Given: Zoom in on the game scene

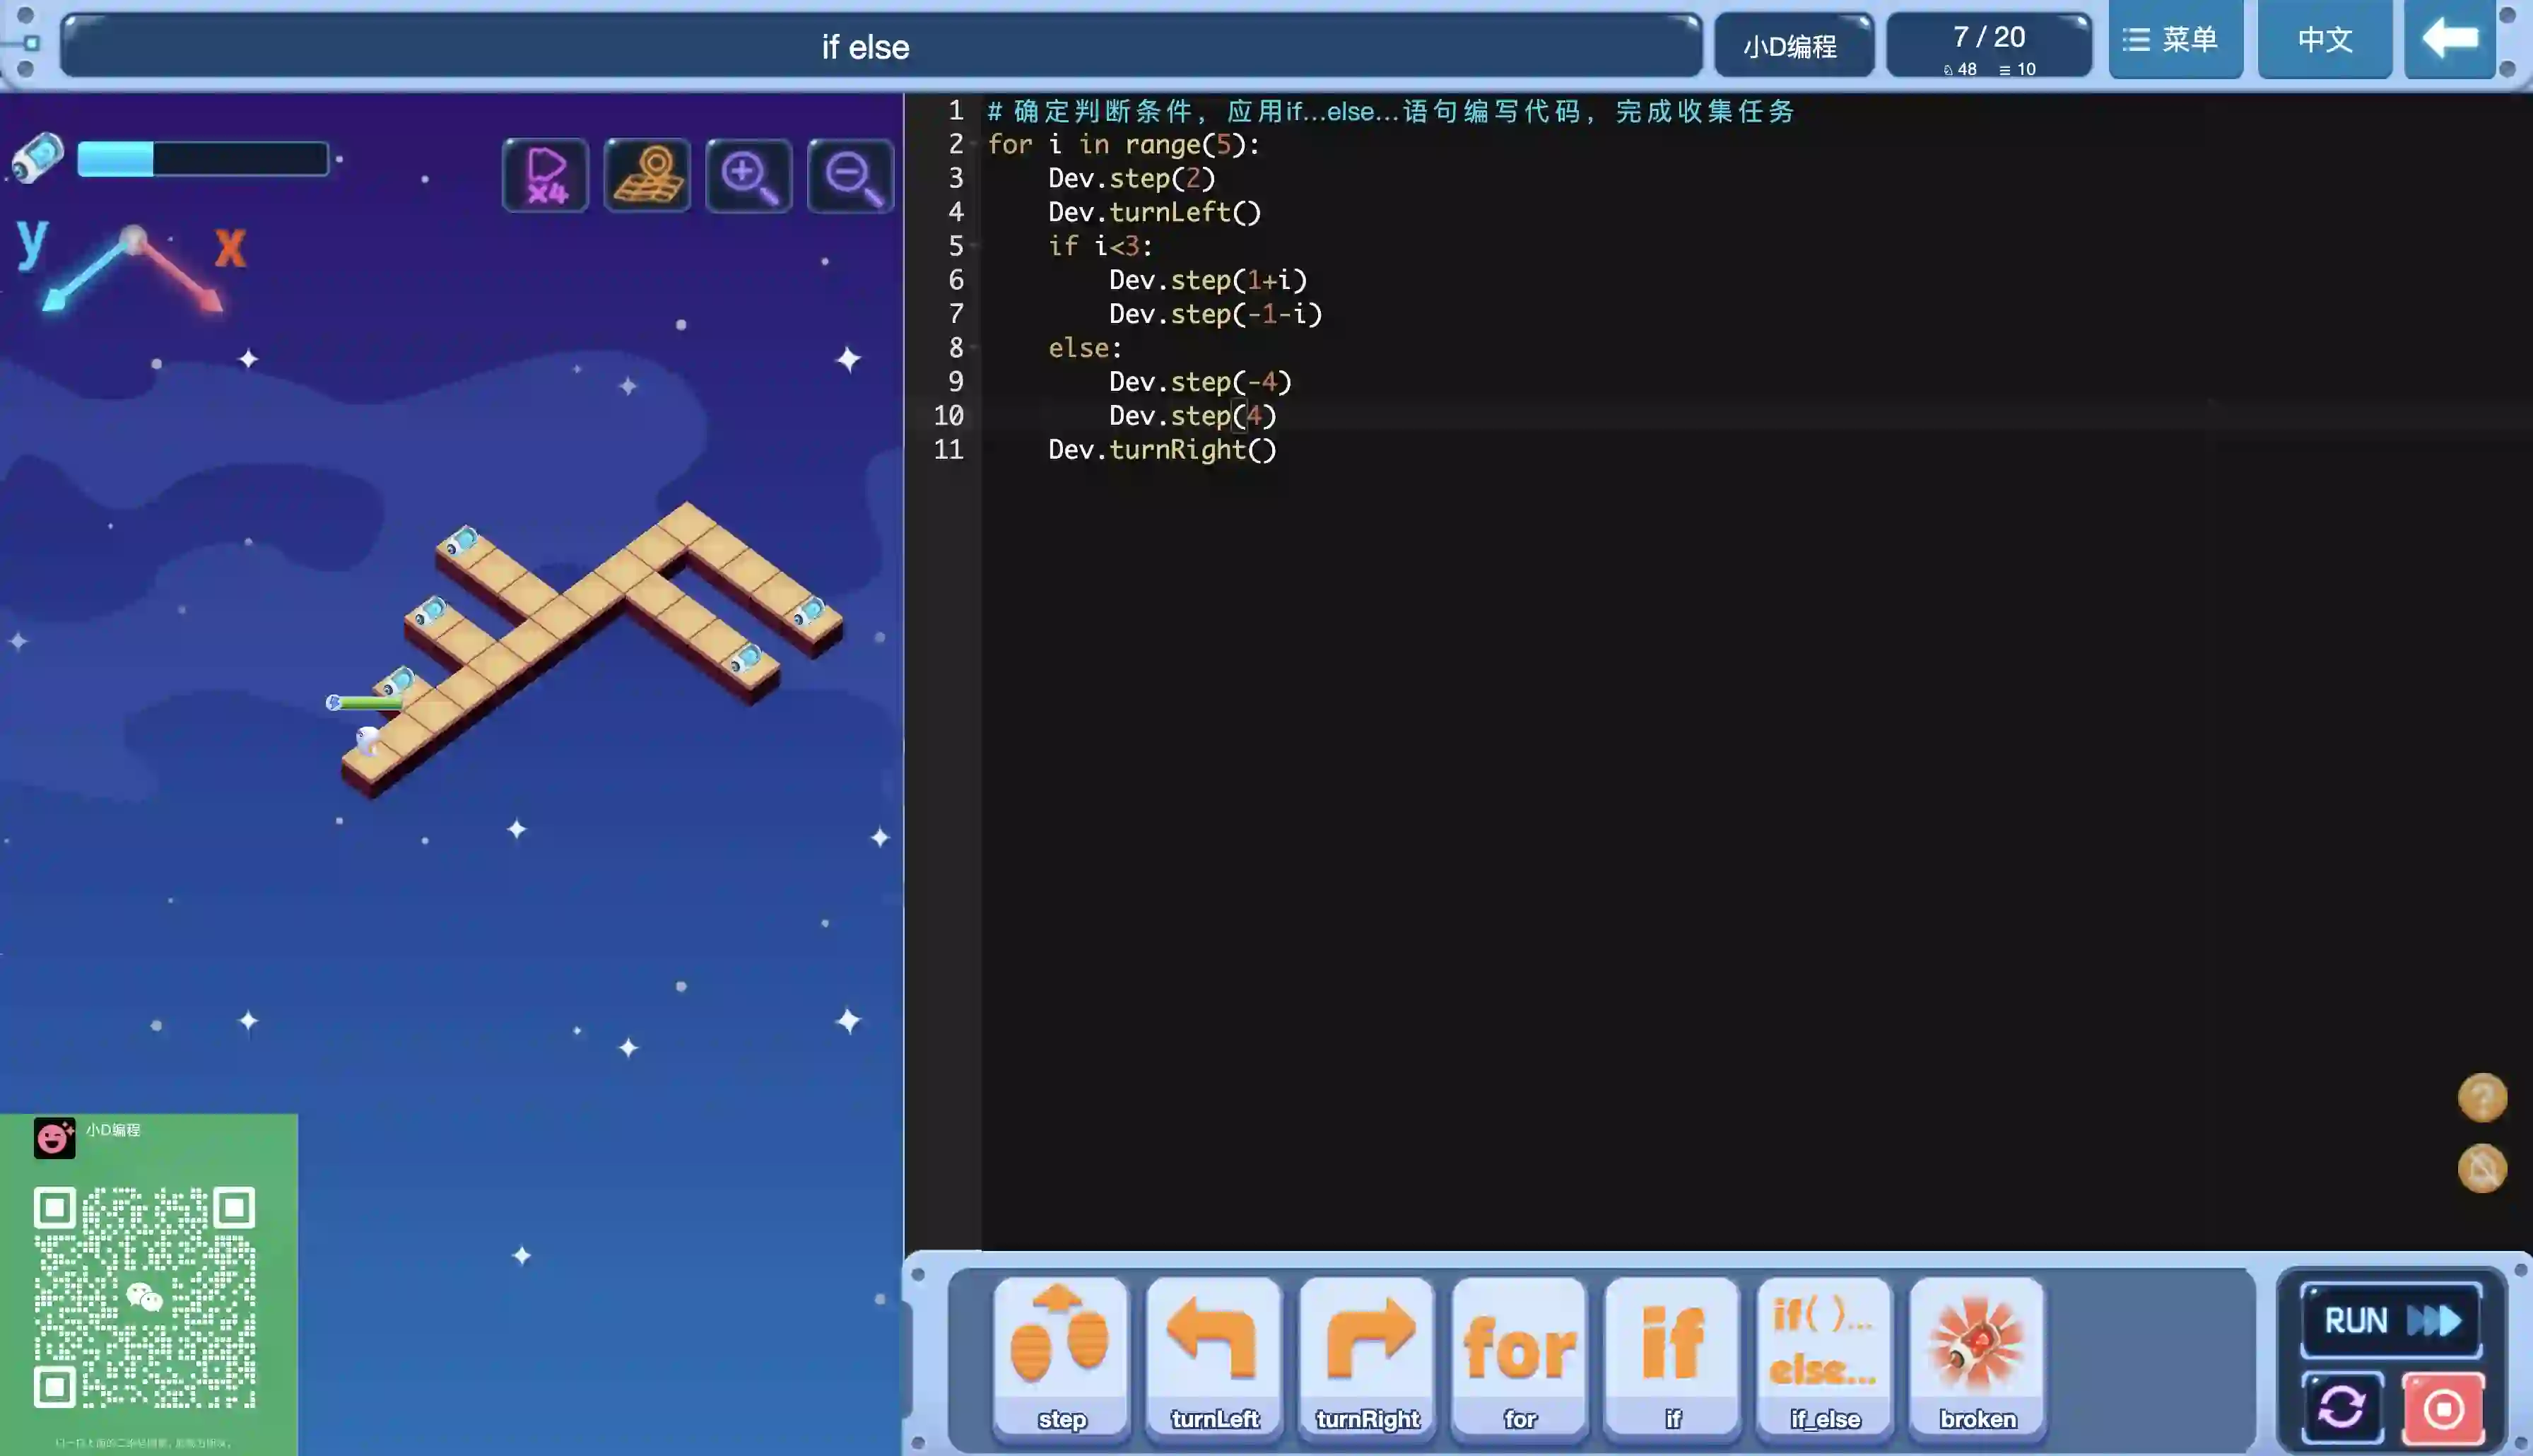Looking at the screenshot, I should 748,176.
